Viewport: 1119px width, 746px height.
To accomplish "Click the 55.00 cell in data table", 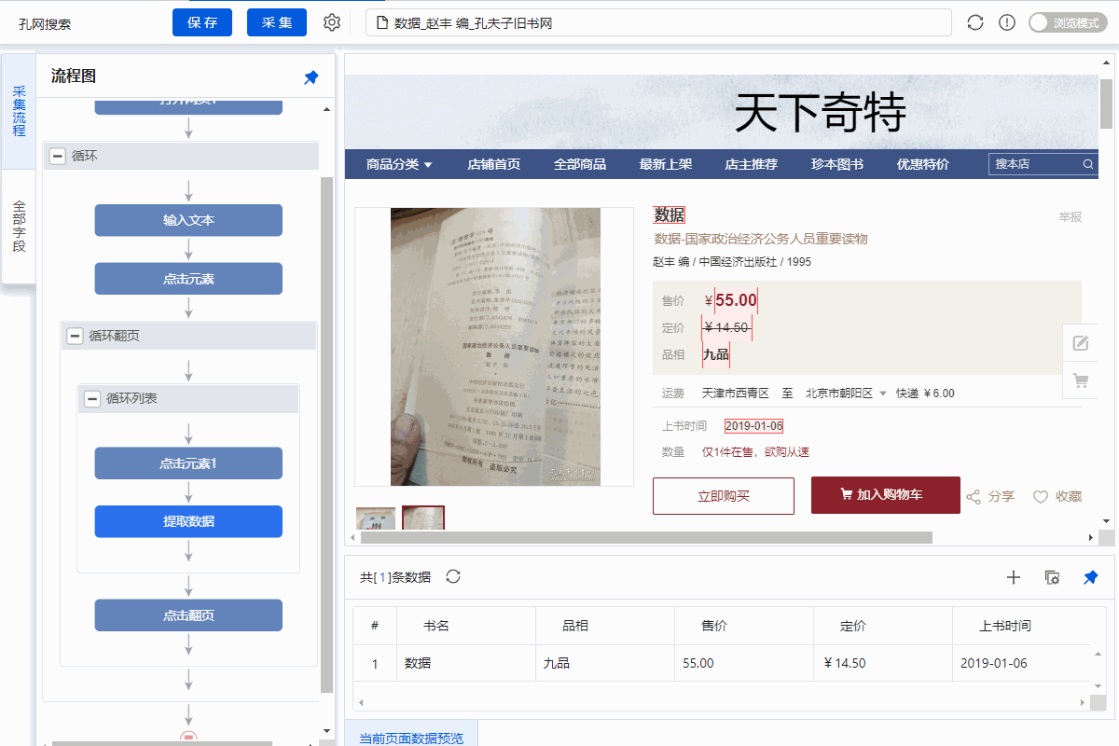I will pos(744,663).
